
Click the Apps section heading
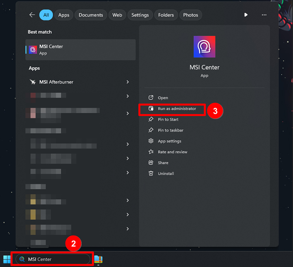coord(34,68)
